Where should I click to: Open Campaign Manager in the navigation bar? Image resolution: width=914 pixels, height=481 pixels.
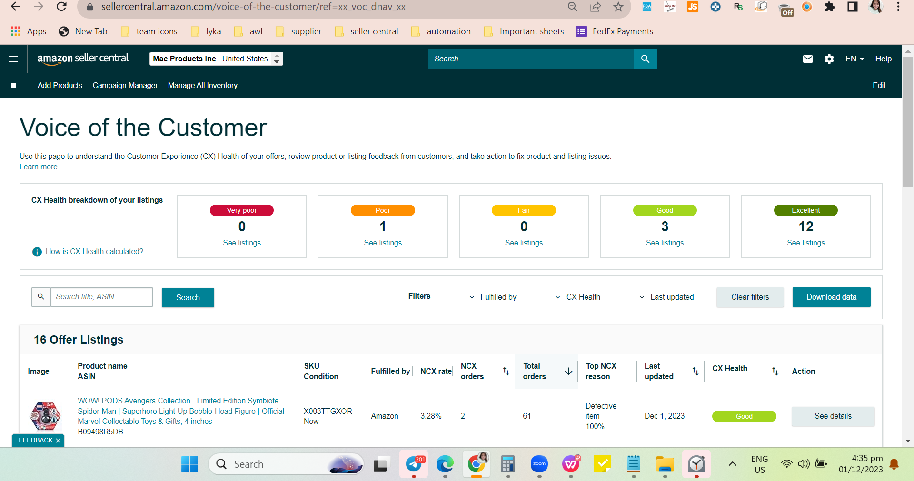point(125,86)
